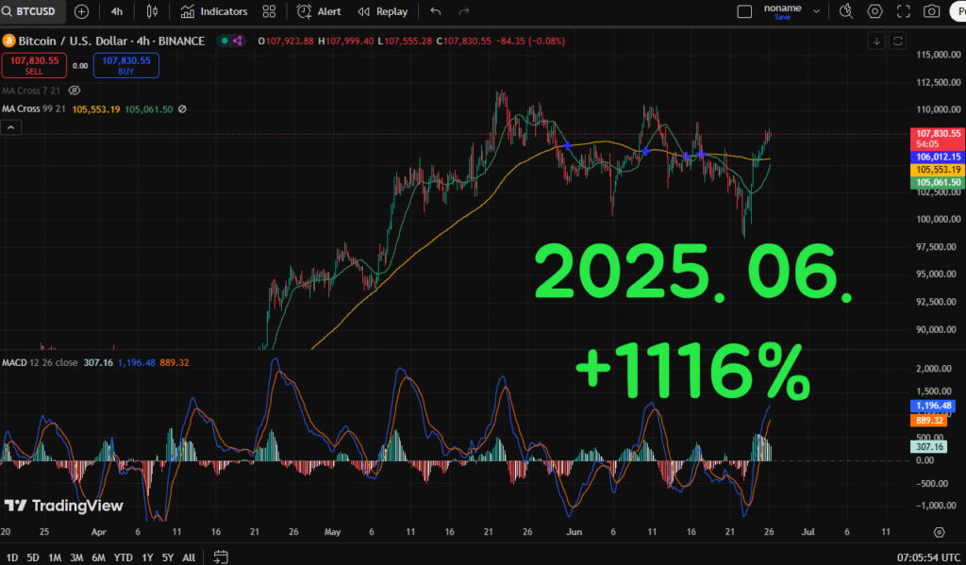Click orange 889.32 MACD scale label
The width and height of the screenshot is (966, 565).
tap(928, 420)
